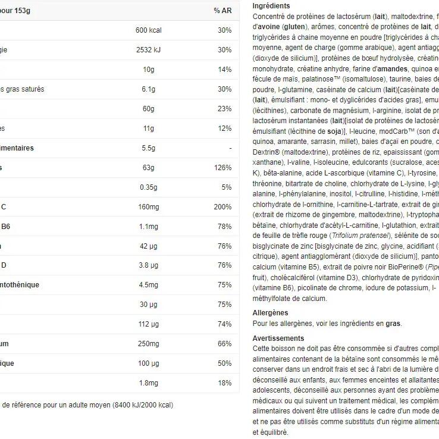Click the '3.8 µg' vitamin D amount
This screenshot has height=439, width=439.
pyautogui.click(x=148, y=265)
